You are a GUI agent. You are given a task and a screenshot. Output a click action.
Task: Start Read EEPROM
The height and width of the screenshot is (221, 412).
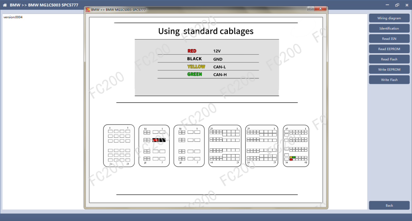point(389,49)
